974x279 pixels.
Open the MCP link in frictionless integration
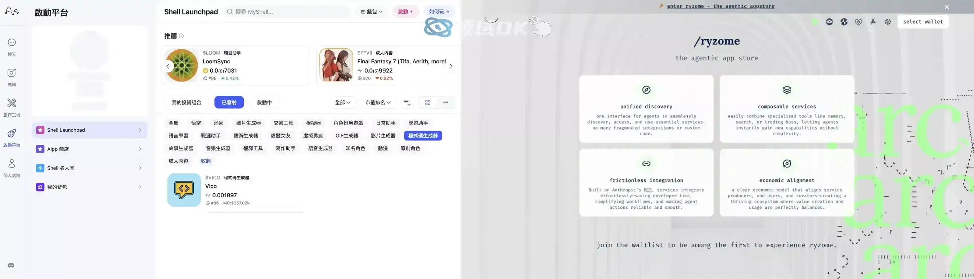648,190
